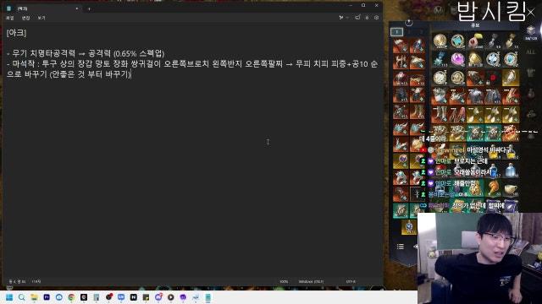The image size is (542, 304).
Task: Click the line and column position indicator
Action: [17, 281]
